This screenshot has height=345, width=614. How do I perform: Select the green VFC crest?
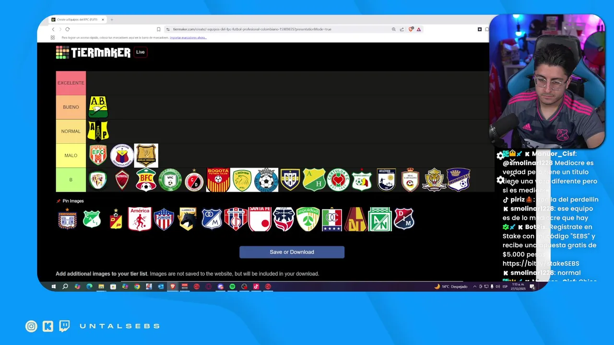[x=170, y=180]
